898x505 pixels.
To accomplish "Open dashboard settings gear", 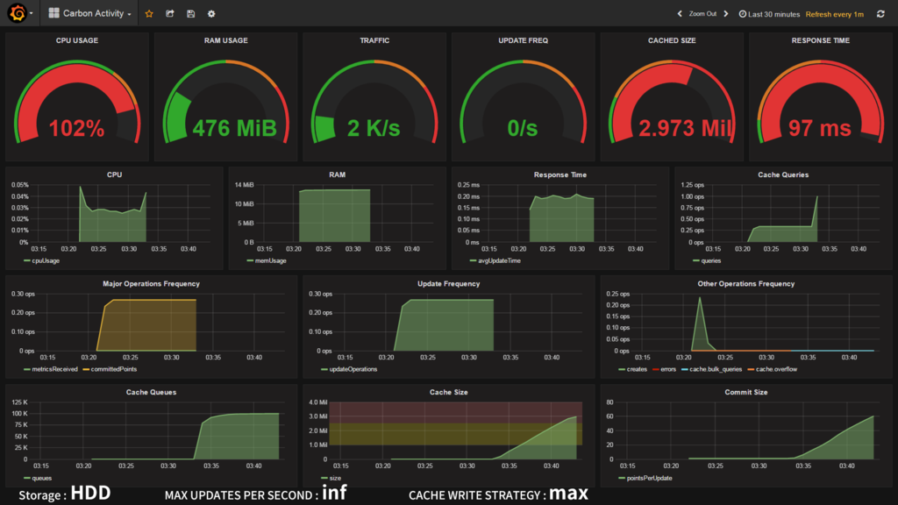I will 211,14.
